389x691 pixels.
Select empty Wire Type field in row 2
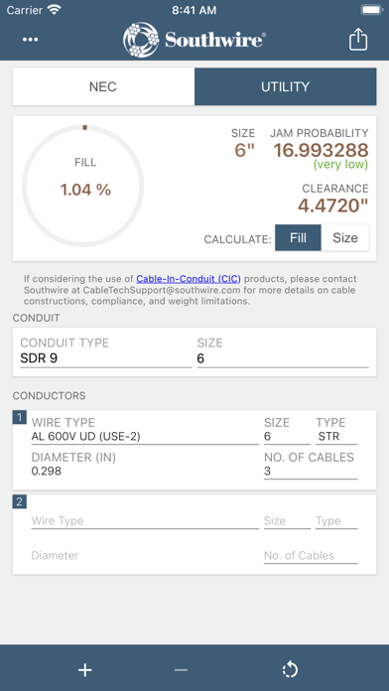coord(145,521)
